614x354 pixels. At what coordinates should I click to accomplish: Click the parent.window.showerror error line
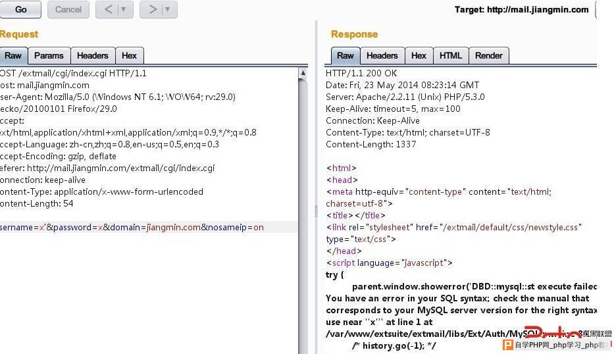pyautogui.click(x=474, y=286)
